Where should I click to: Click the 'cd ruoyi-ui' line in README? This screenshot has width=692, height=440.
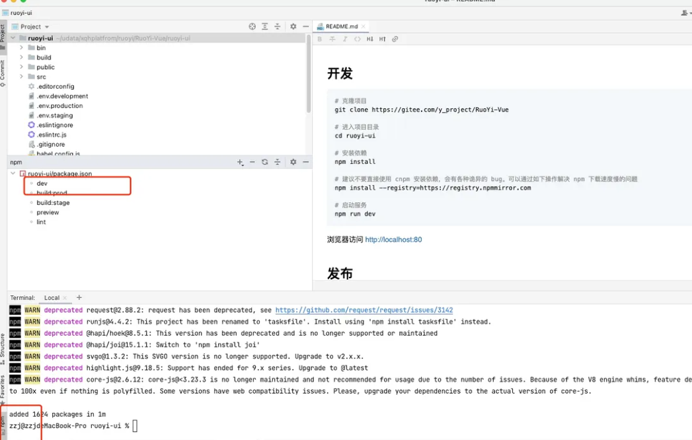355,135
